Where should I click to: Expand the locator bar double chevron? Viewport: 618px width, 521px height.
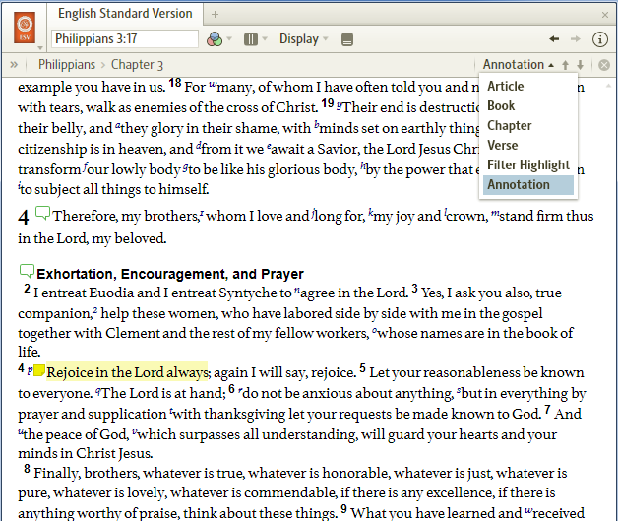pyautogui.click(x=14, y=64)
